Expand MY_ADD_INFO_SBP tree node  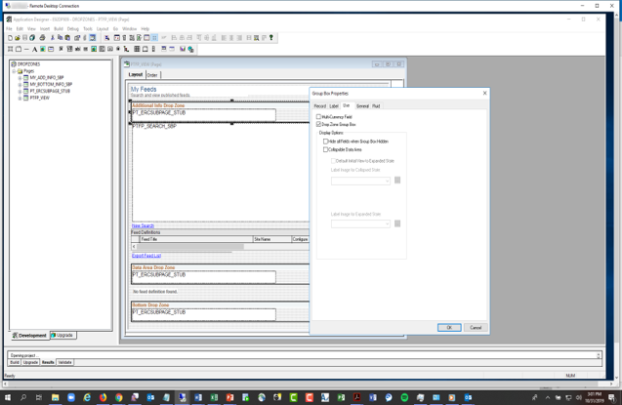[20, 78]
